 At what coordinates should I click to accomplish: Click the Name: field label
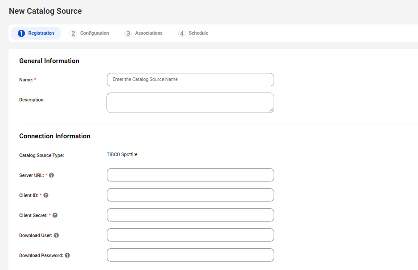pos(26,80)
